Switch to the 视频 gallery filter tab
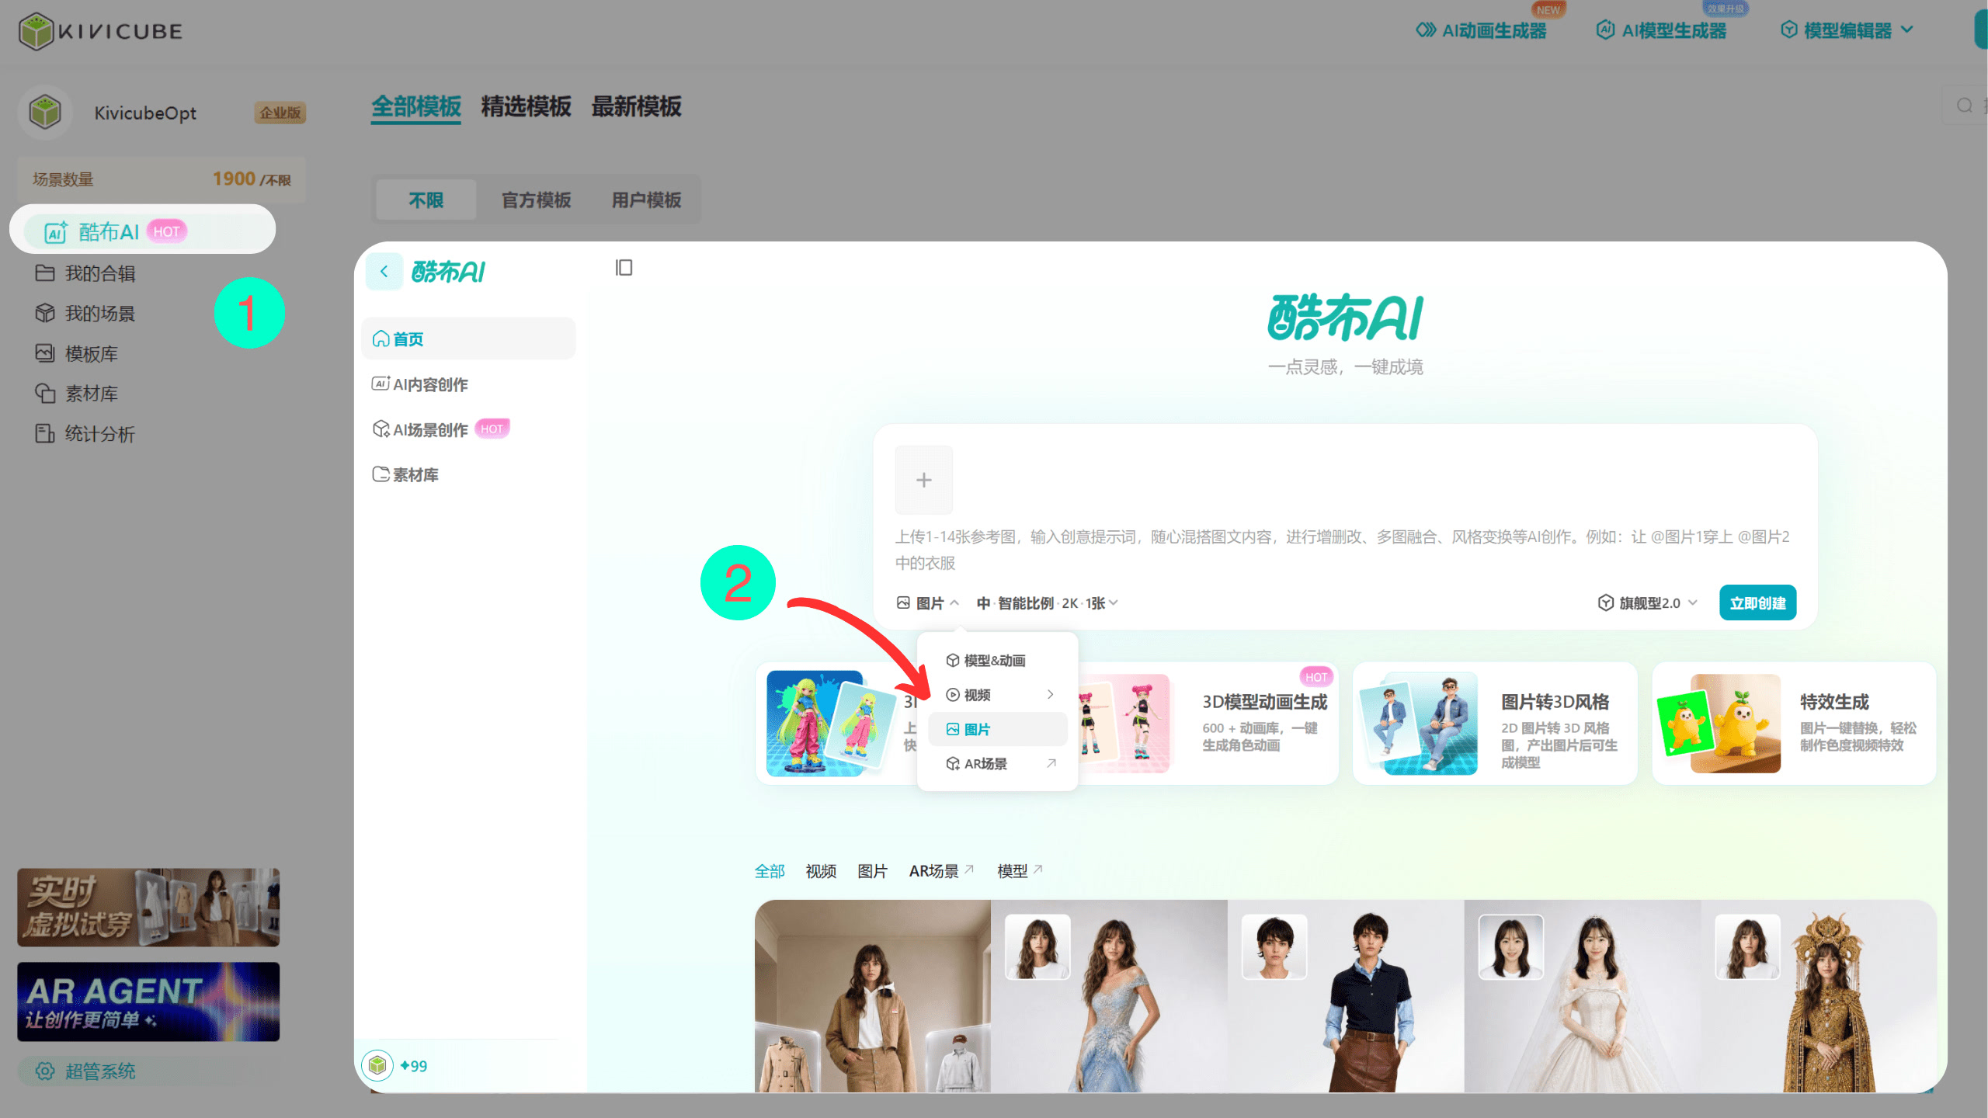 pyautogui.click(x=821, y=871)
